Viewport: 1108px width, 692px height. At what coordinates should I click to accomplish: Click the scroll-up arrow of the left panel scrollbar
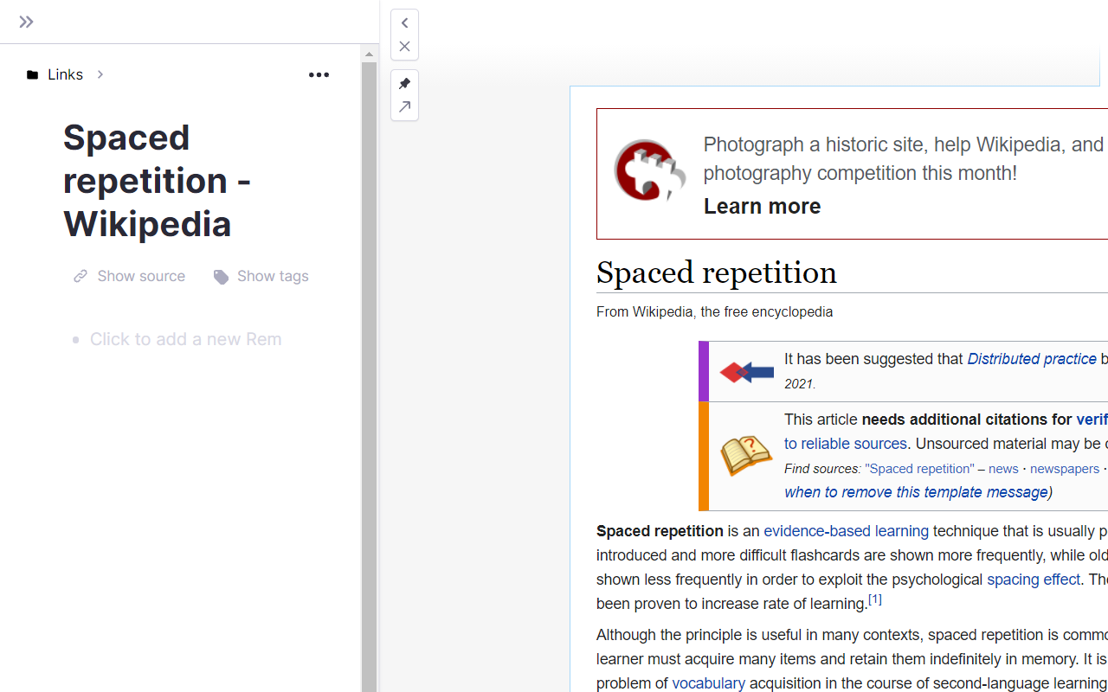[x=369, y=54]
